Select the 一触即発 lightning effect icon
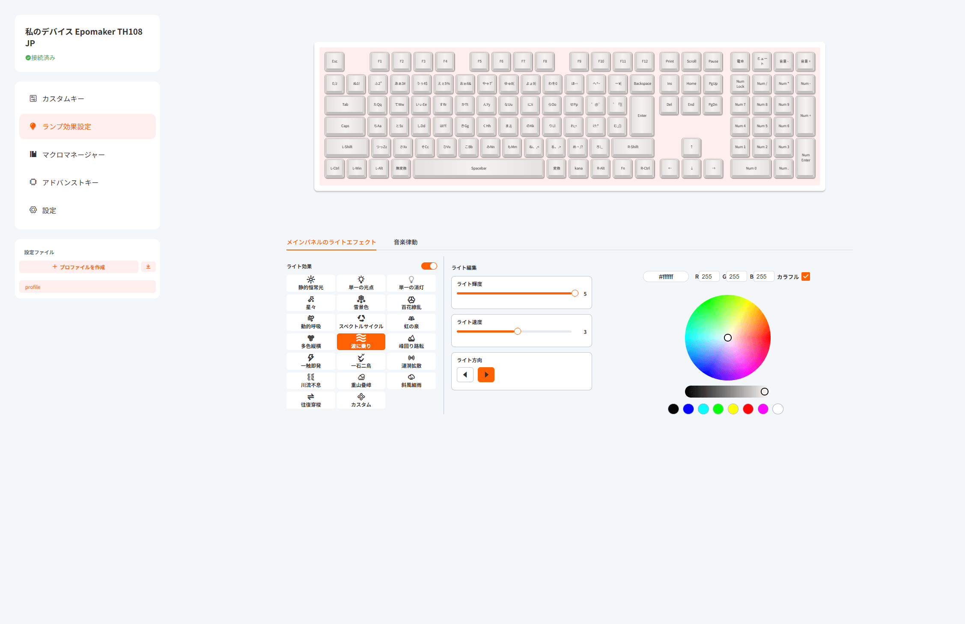Screen dimensions: 965x624 [x=311, y=358]
